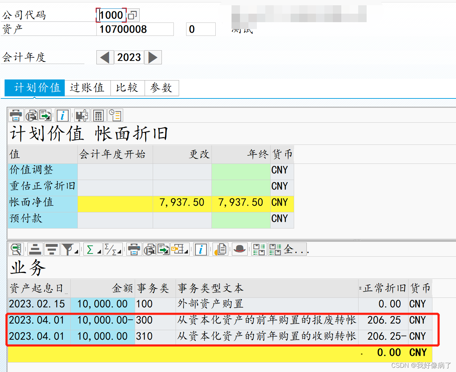
Task: Click the company code field showing 1000
Action: coord(111,15)
